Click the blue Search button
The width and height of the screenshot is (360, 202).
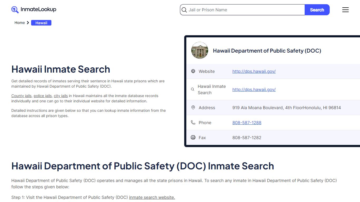coord(317,10)
